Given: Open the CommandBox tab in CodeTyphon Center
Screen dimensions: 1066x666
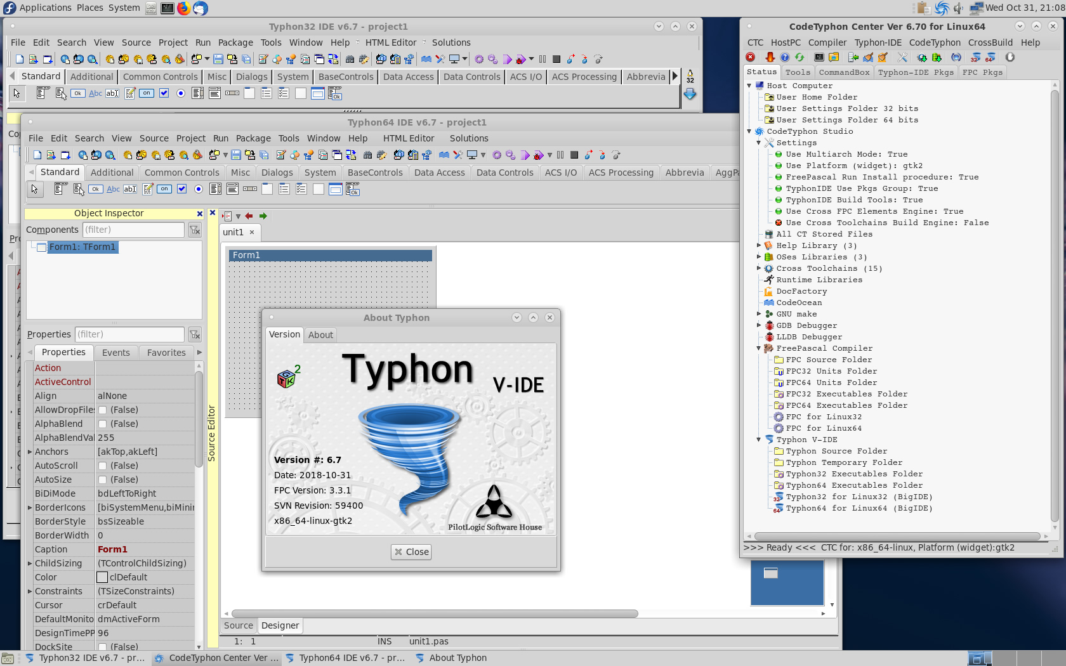Looking at the screenshot, I should tap(844, 72).
